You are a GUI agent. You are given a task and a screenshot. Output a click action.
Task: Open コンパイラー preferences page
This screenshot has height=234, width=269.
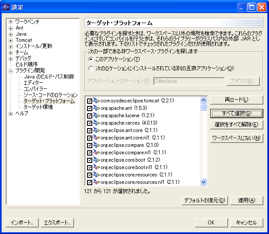pos(35,89)
